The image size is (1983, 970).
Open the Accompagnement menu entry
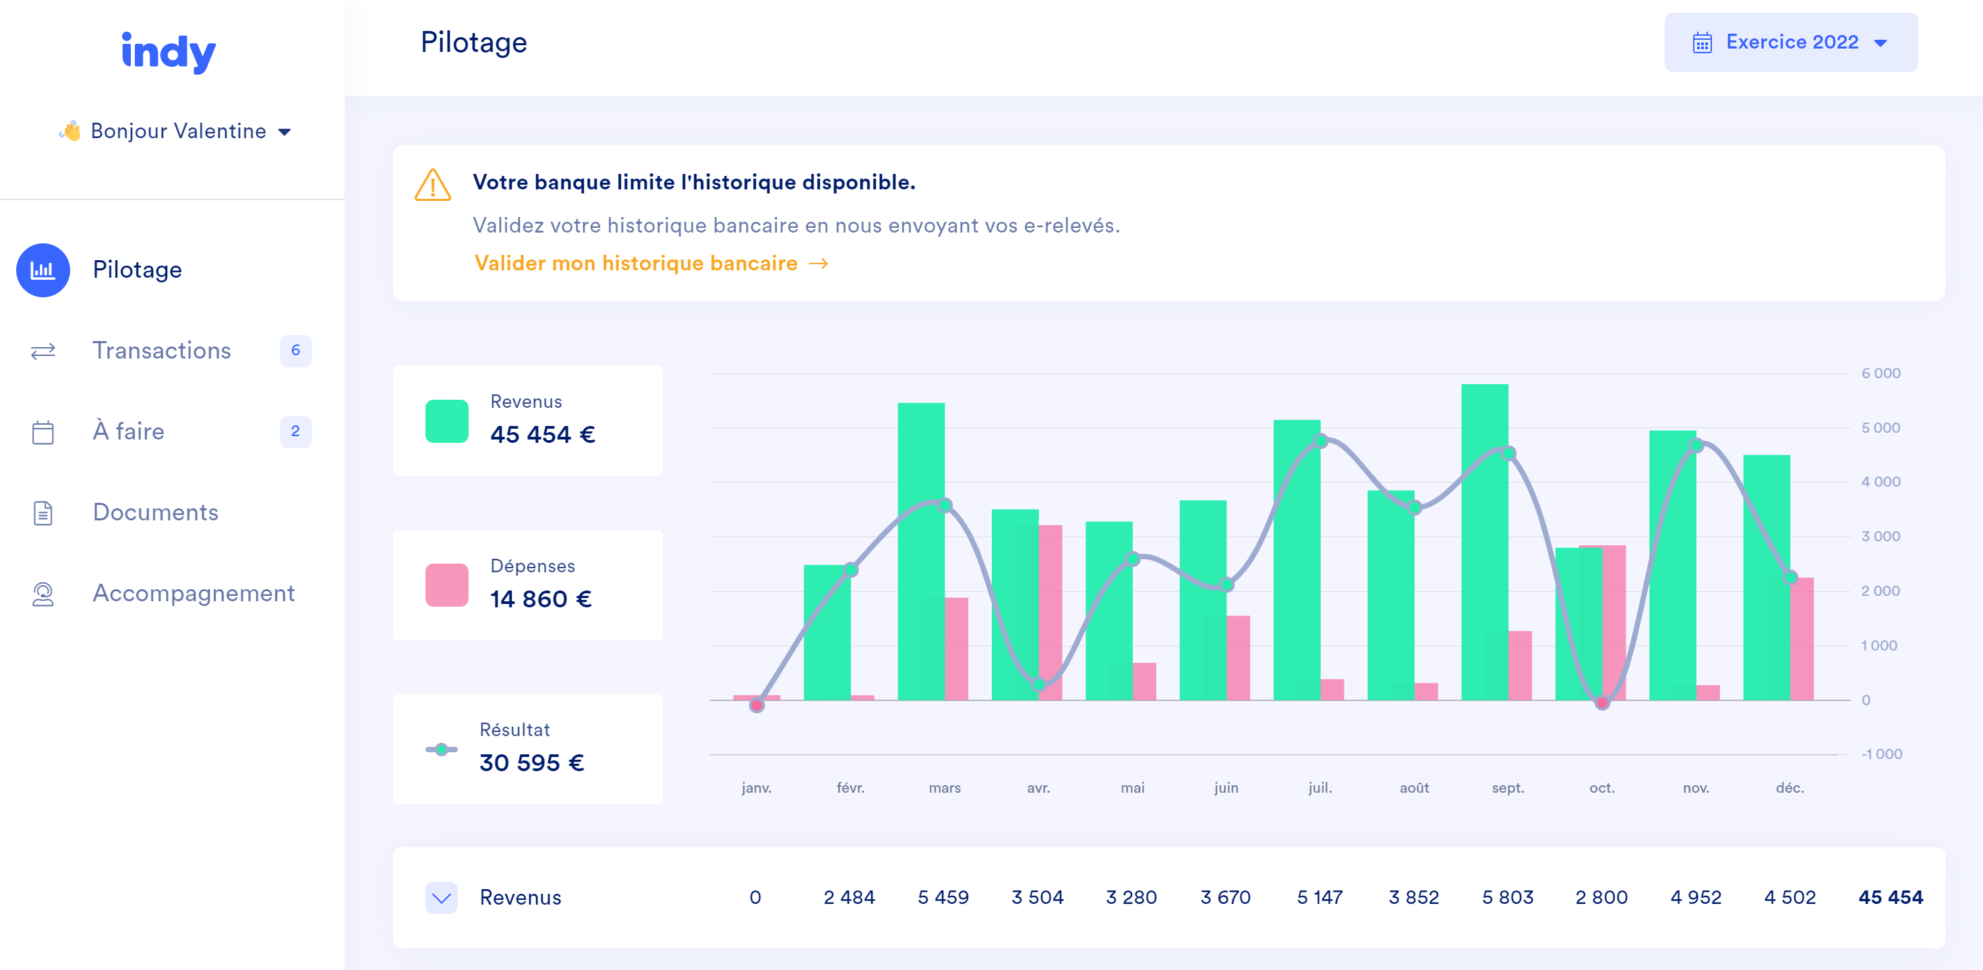coord(194,594)
